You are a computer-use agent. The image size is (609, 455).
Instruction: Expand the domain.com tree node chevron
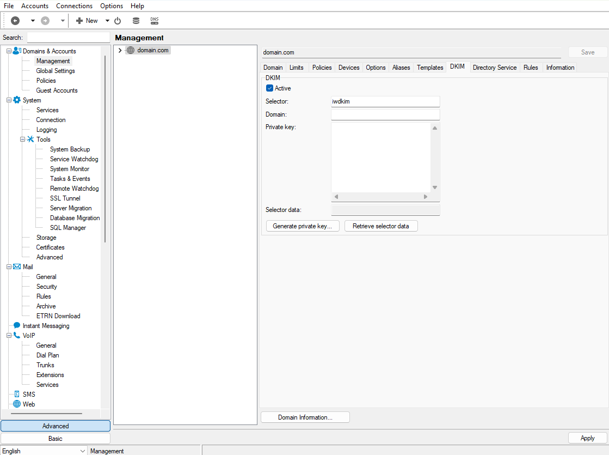(120, 50)
